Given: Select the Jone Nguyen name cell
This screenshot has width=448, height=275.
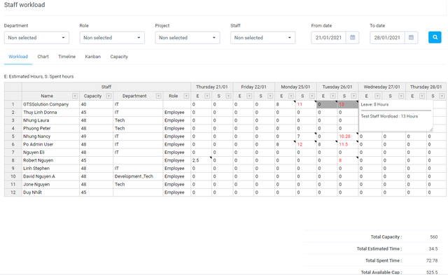Looking at the screenshot, I should click(50, 185).
